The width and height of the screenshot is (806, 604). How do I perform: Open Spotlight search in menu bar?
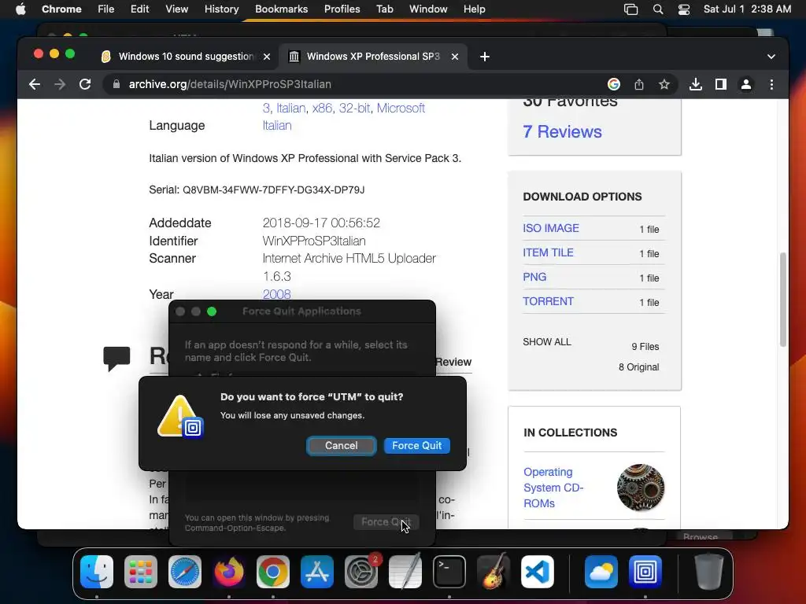[657, 9]
